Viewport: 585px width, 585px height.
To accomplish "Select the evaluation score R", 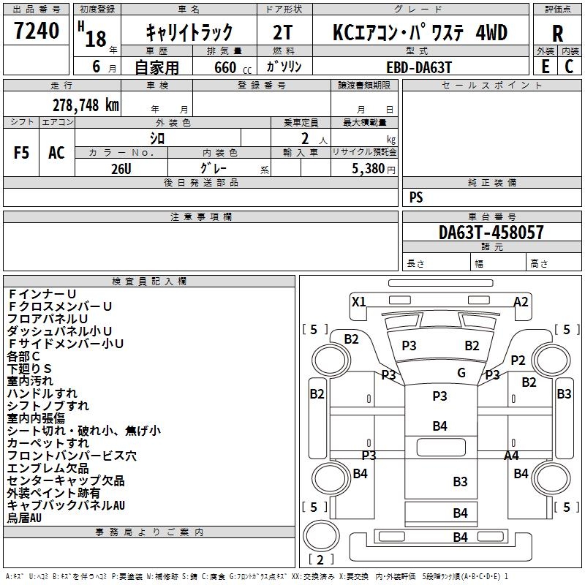I will click(x=557, y=33).
